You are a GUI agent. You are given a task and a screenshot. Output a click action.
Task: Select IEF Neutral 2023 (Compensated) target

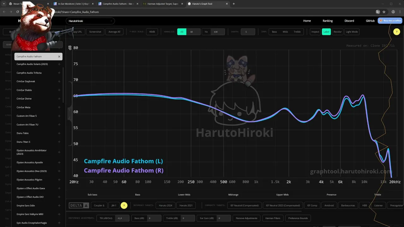pos(283,206)
